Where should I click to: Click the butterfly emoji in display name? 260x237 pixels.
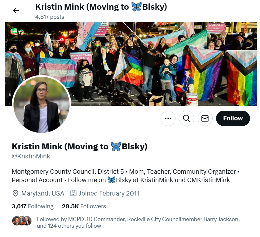[116, 147]
